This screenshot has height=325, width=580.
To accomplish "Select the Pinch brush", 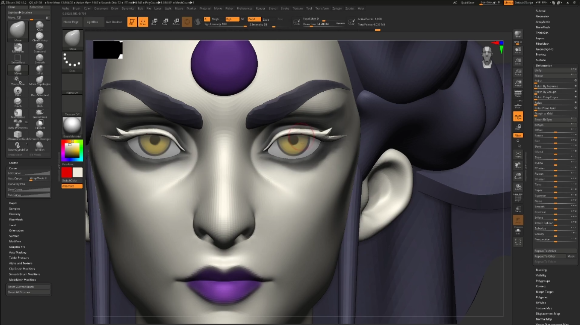I will click(18, 102).
